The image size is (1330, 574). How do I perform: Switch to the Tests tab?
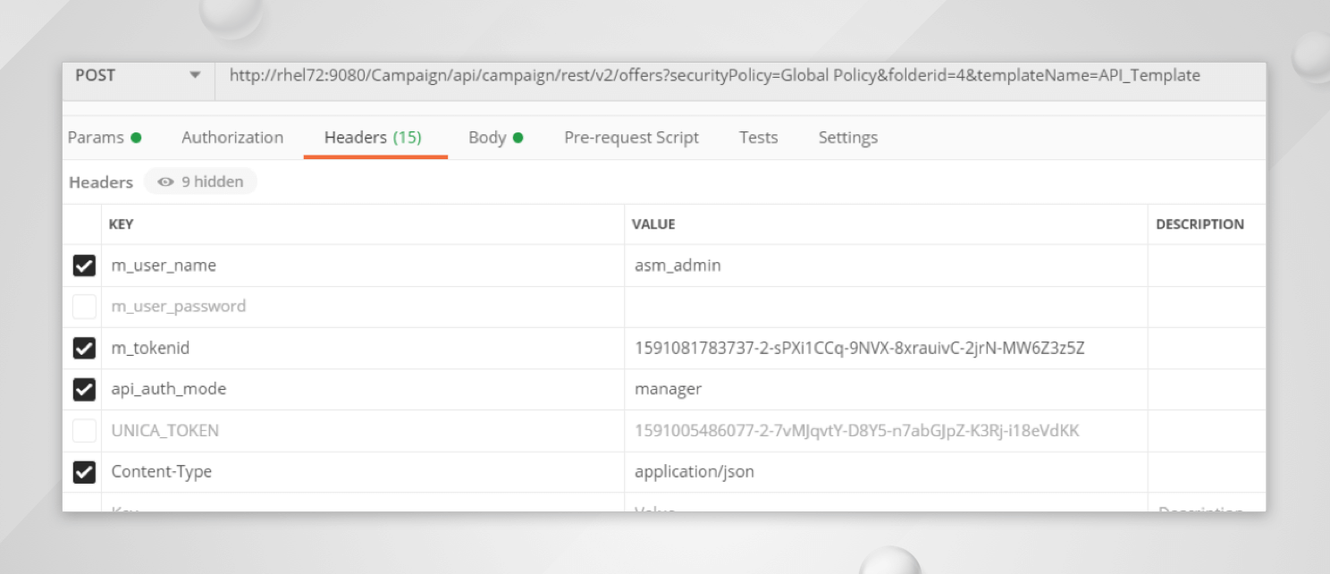[758, 137]
